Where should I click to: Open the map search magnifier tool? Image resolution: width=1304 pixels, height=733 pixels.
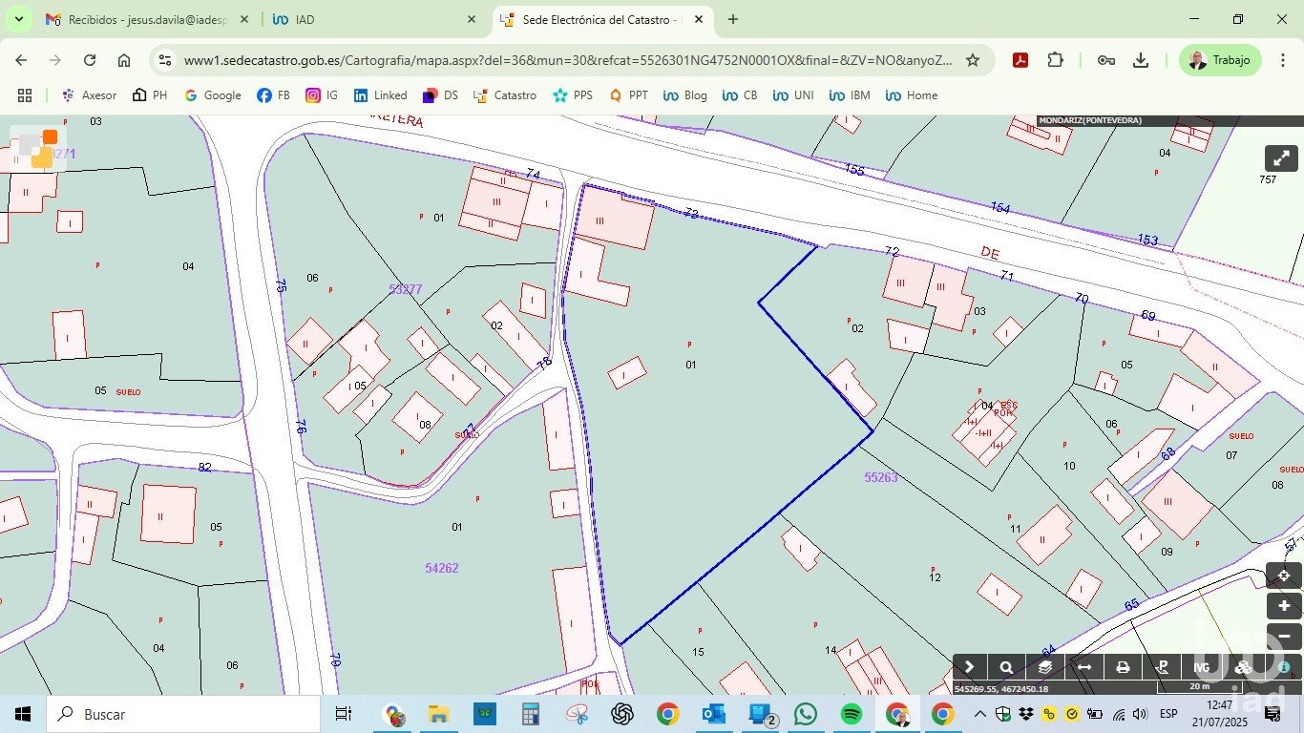[1006, 667]
